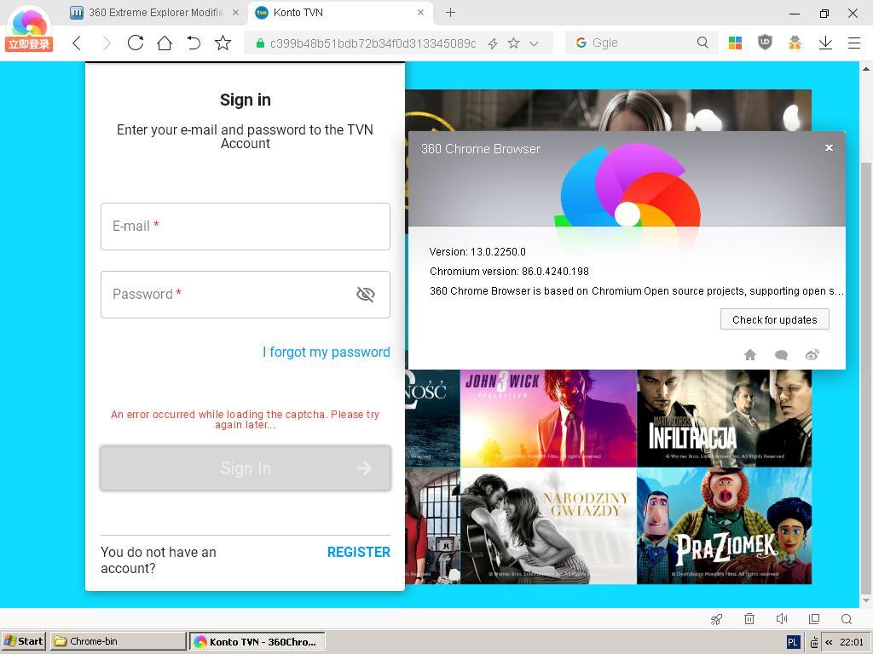Click the PL language indicator
Viewport: 873px width, 654px height.
[793, 642]
